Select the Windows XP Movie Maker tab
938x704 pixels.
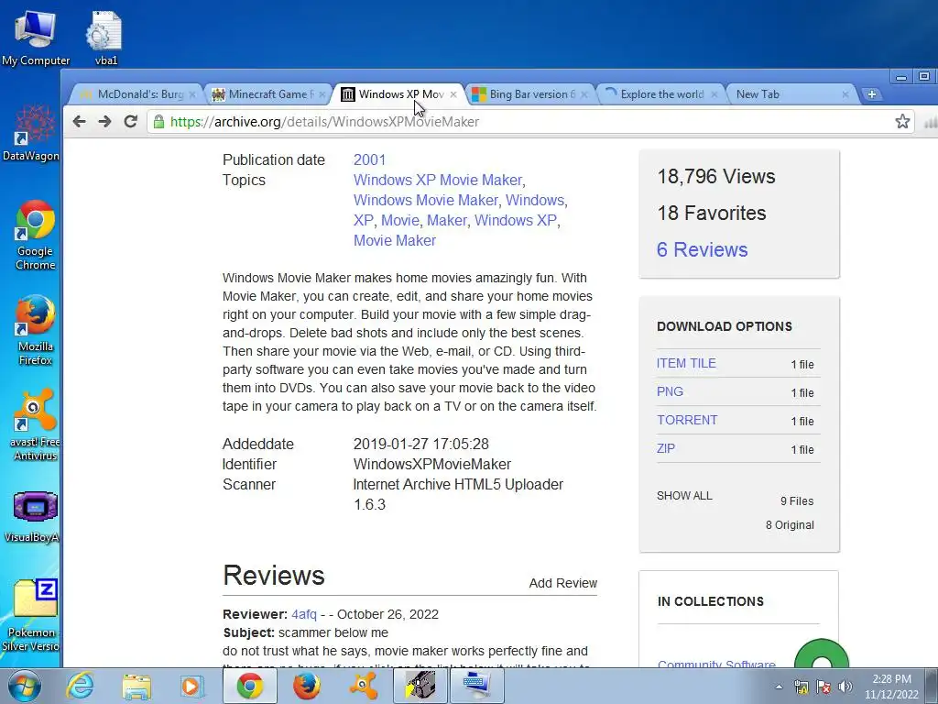tap(398, 94)
